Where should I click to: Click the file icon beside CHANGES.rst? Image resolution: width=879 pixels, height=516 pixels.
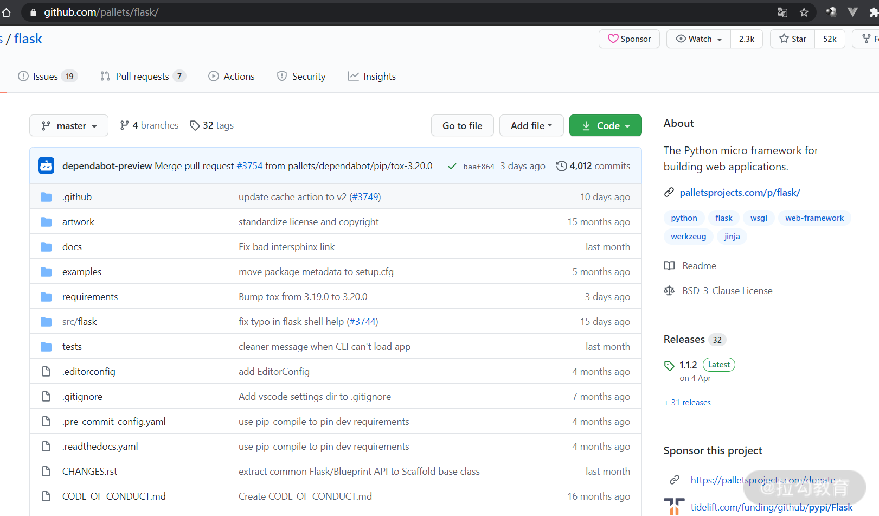pos(46,471)
